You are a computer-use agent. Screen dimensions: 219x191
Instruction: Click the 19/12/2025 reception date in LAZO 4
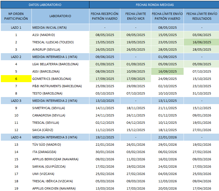(105, 137)
